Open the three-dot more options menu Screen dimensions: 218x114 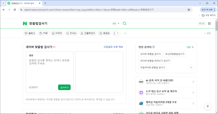125,33
